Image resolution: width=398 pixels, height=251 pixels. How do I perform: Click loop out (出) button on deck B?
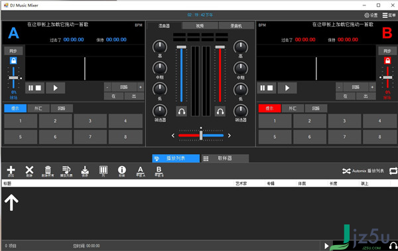click(365, 96)
